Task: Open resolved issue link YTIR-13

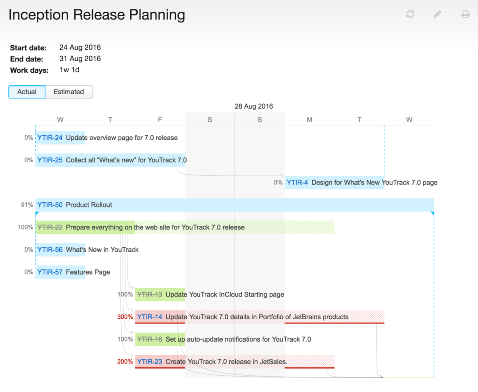Action: click(150, 294)
